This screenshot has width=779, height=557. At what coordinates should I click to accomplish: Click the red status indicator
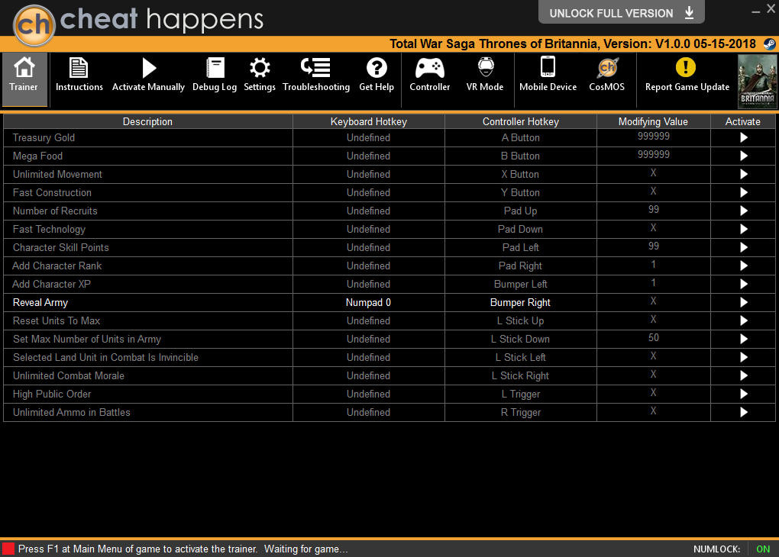coord(8,549)
